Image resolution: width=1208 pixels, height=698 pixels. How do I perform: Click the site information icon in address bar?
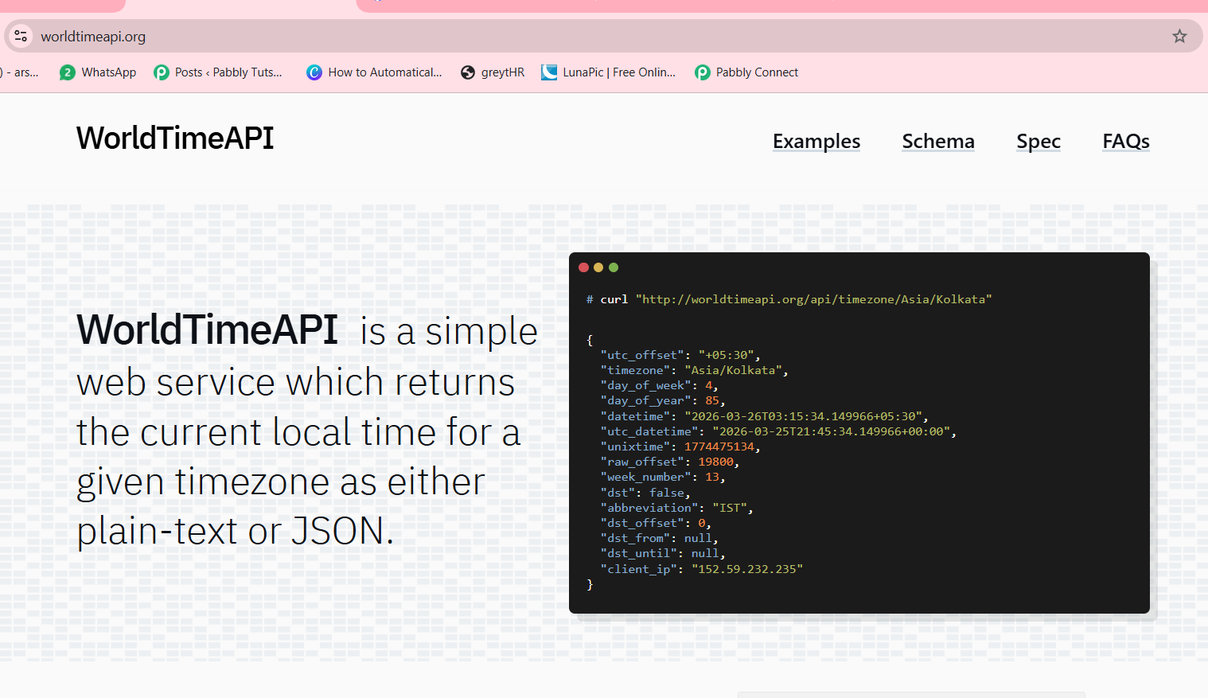(x=21, y=36)
